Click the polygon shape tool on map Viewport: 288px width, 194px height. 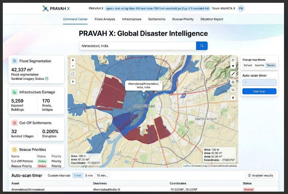pyautogui.click(x=233, y=82)
